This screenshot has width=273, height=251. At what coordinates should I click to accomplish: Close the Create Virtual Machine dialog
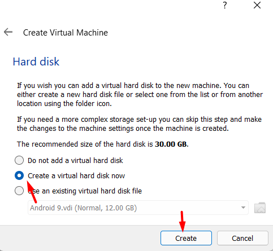coord(257,5)
